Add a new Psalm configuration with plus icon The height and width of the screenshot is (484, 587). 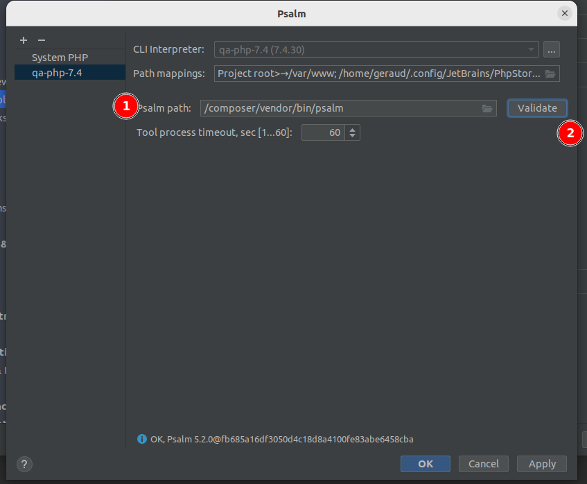[24, 40]
